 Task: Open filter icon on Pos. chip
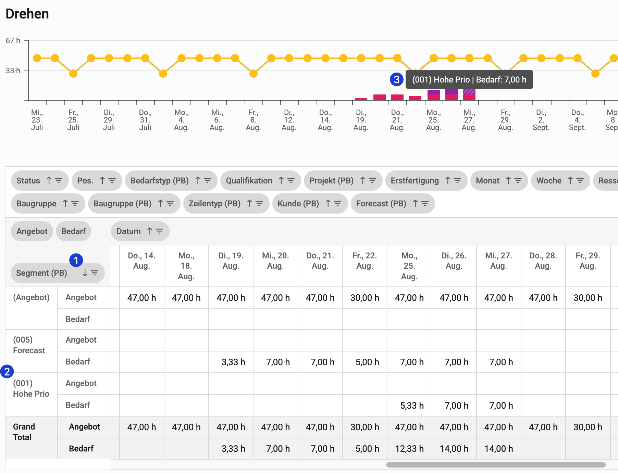click(112, 180)
